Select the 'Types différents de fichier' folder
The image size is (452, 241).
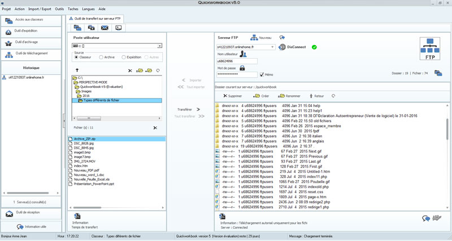pos(101,100)
